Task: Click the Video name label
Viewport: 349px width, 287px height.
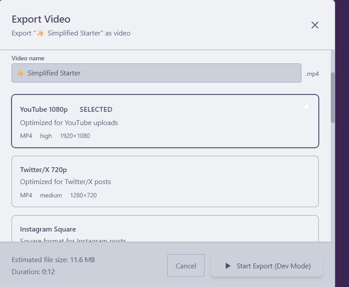Action: click(x=28, y=58)
